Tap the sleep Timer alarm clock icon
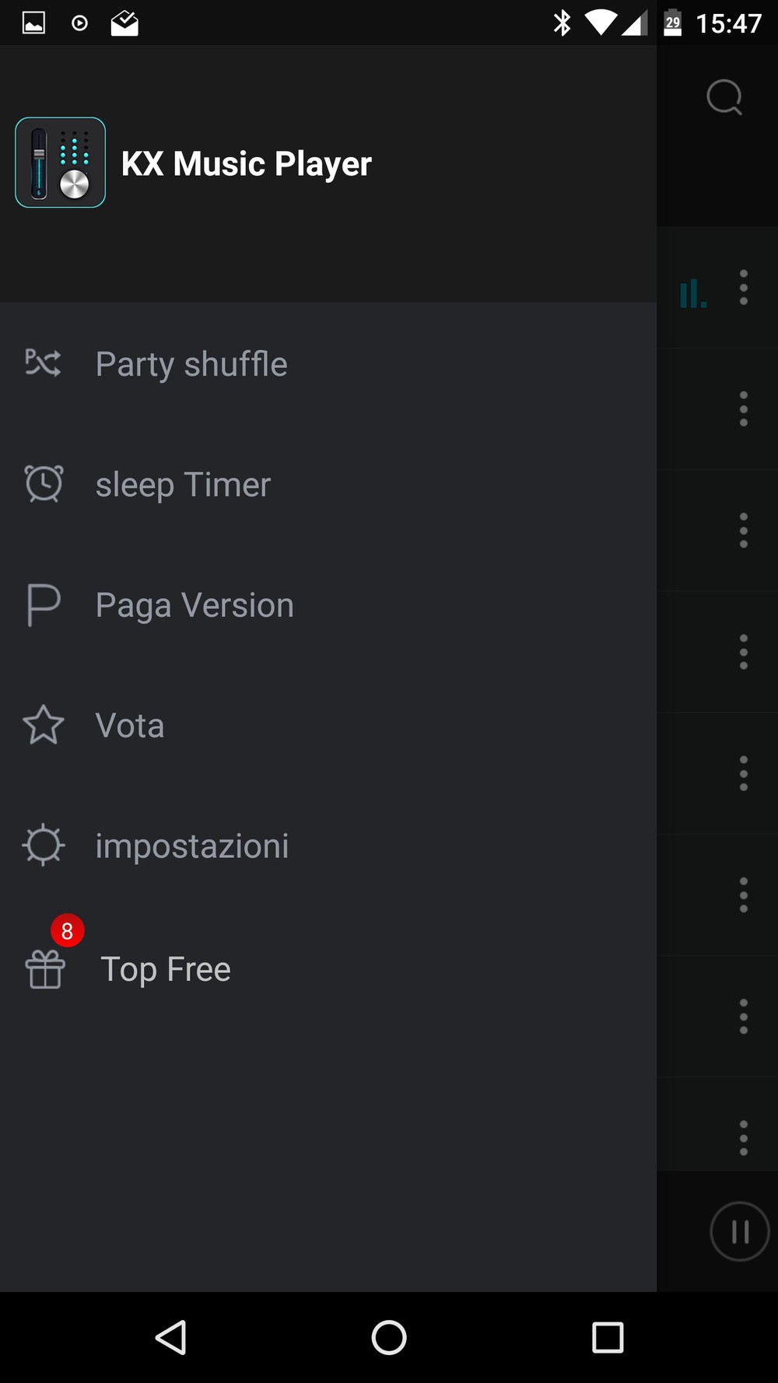The width and height of the screenshot is (778, 1383). pos(44,483)
